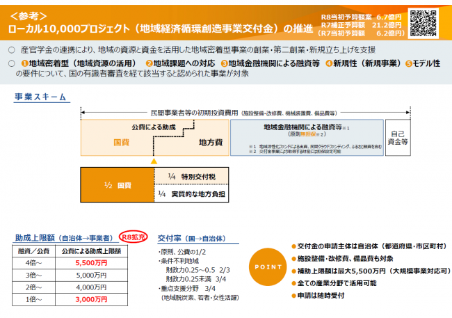
Task: Click the circle bullet before 産官学金の連携
Action: (12, 50)
